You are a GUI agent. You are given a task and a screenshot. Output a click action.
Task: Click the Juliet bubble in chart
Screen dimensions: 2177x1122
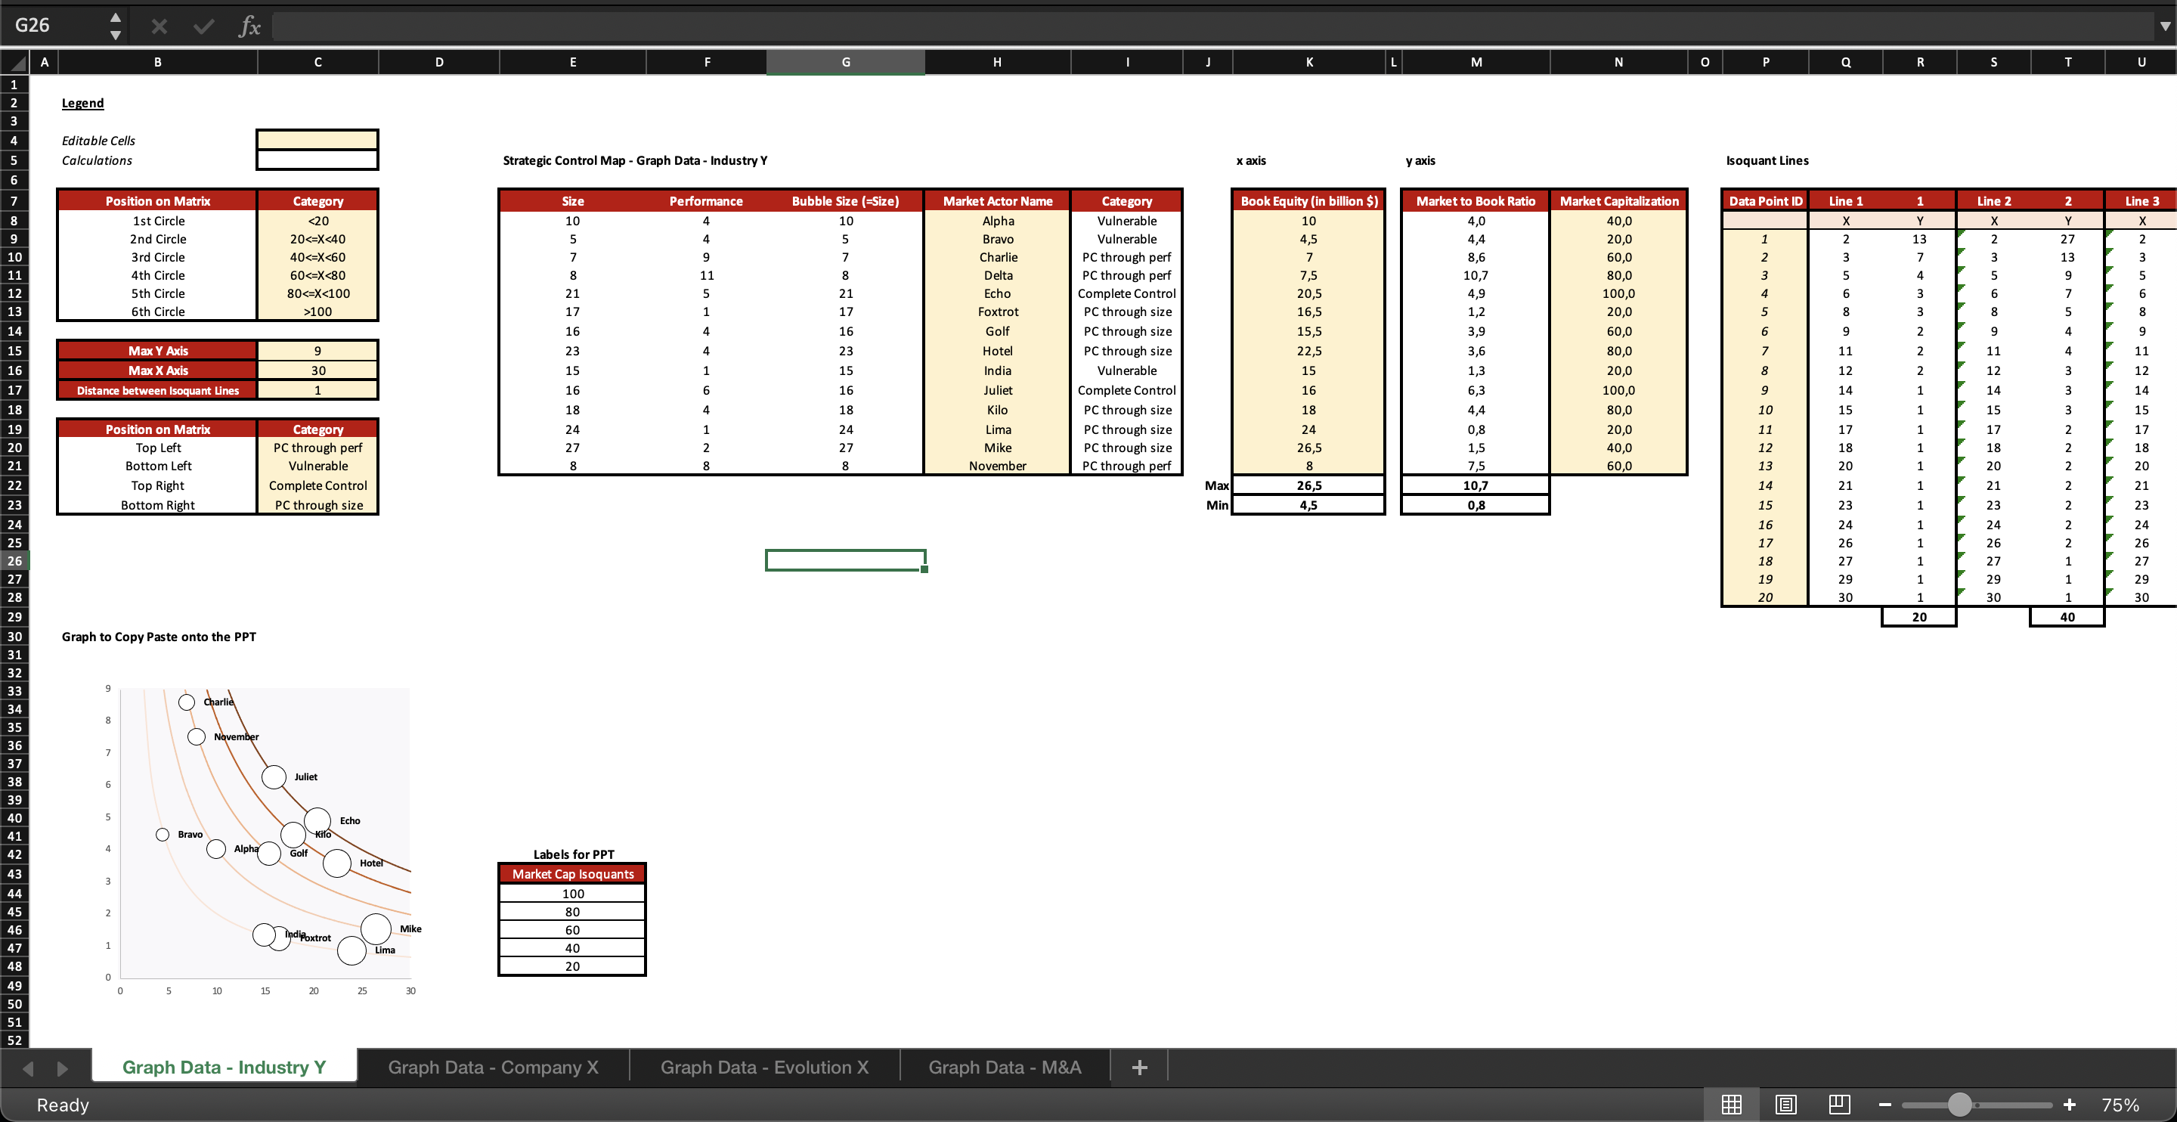(274, 776)
